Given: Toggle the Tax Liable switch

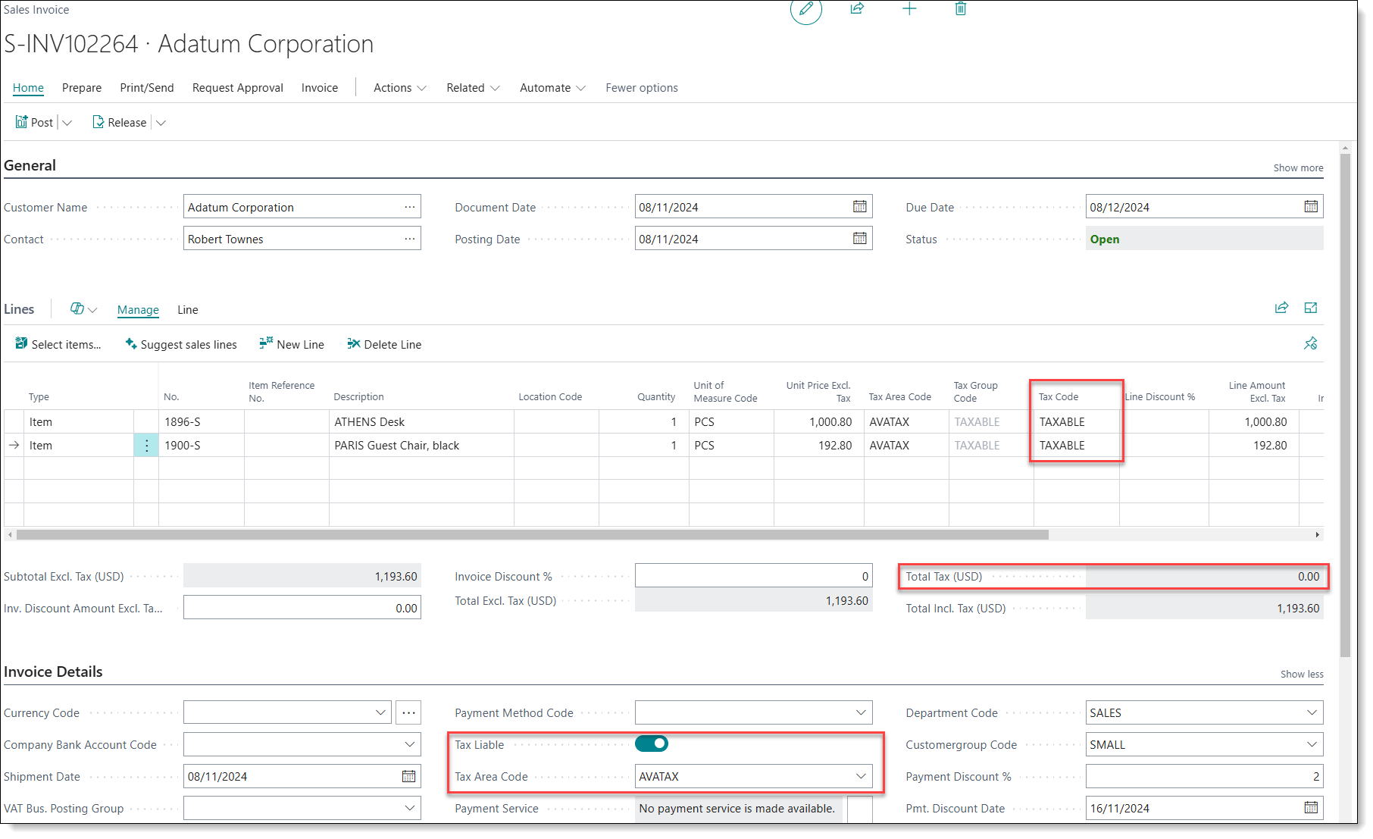Looking at the screenshot, I should click(x=652, y=744).
